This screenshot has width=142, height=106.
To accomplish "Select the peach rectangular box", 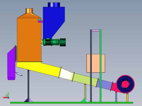I will coord(96,63).
